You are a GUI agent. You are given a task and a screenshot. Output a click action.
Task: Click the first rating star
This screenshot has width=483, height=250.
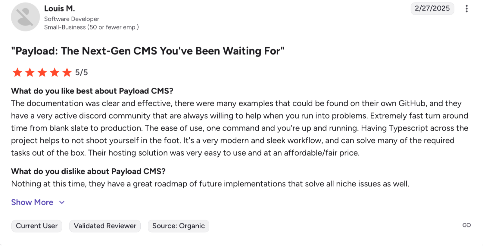(17, 73)
